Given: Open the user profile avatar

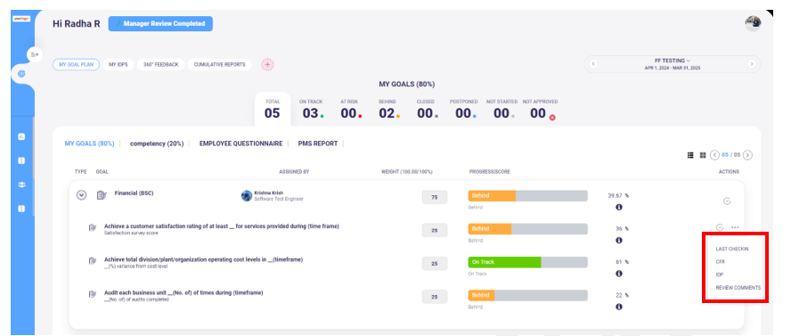Looking at the screenshot, I should pyautogui.click(x=753, y=23).
